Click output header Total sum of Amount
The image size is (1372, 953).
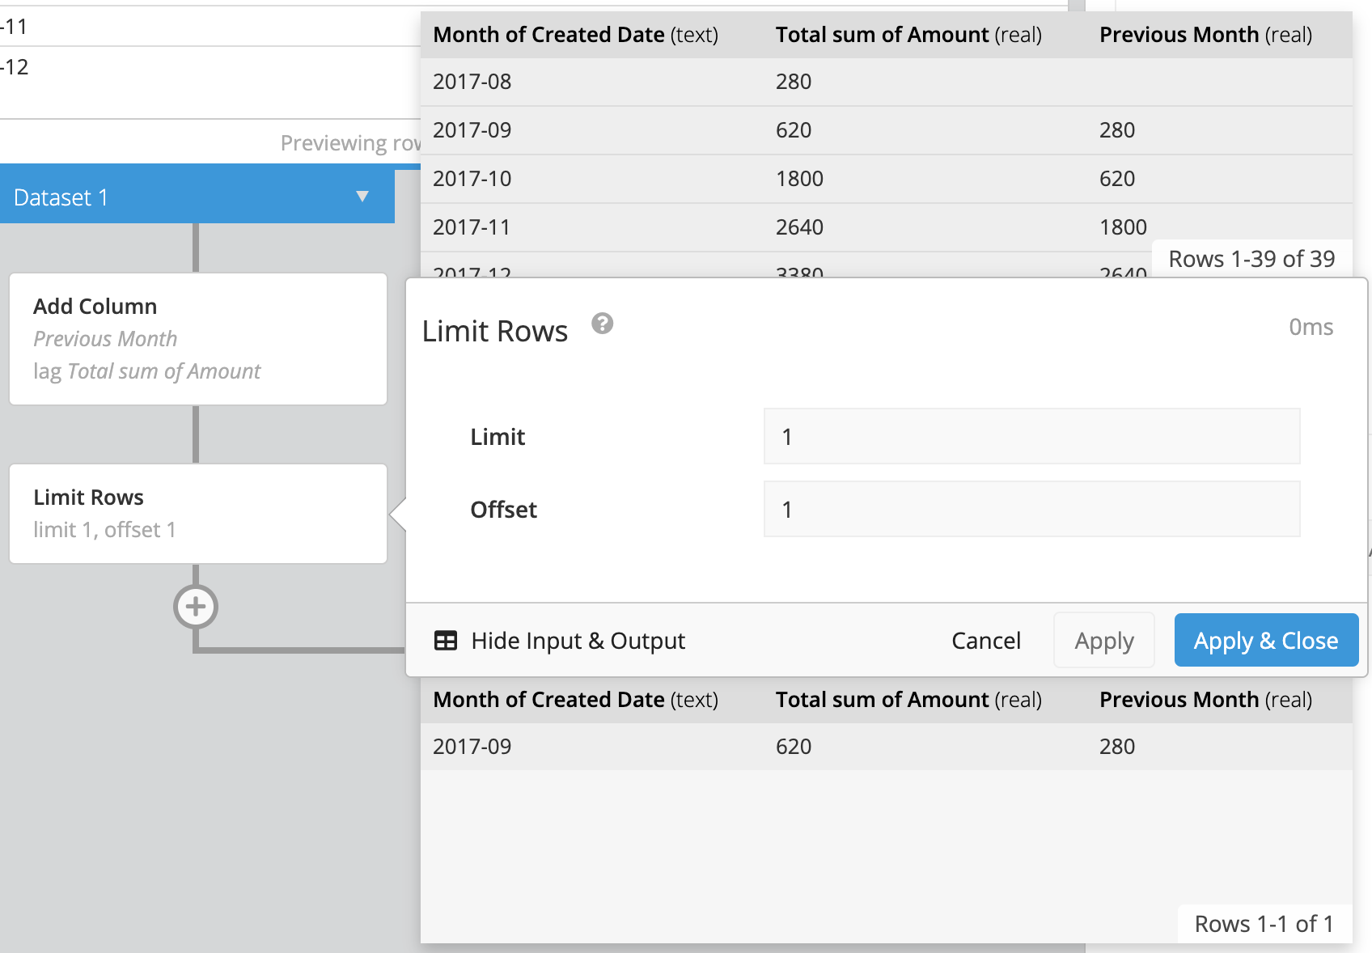908,700
